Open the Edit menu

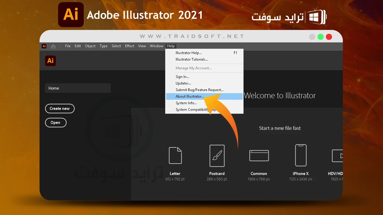[x=78, y=46]
